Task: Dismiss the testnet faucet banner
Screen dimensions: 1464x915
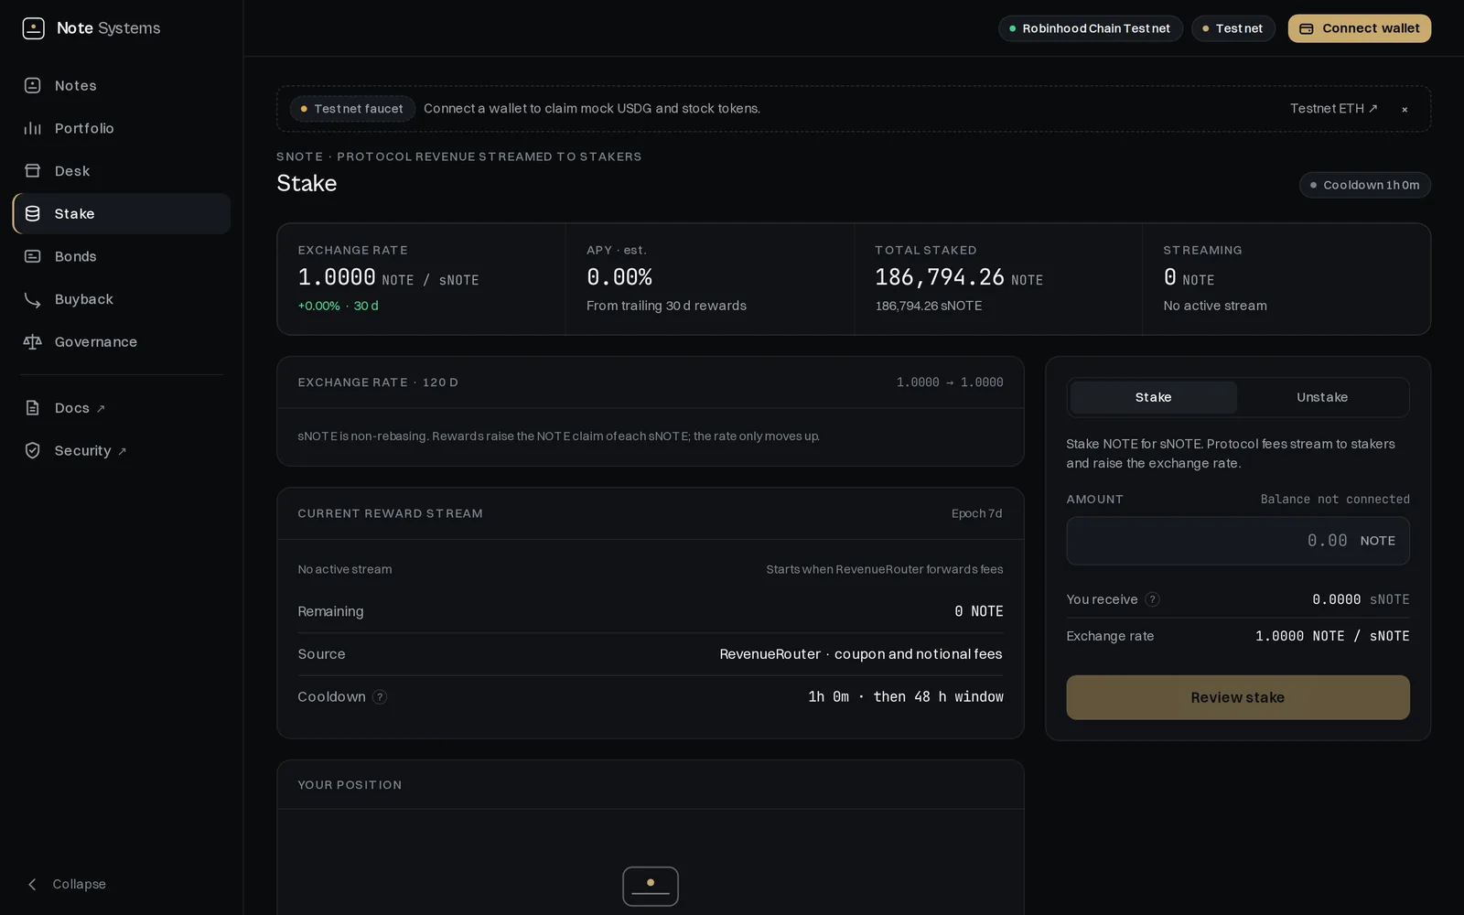Action: (x=1405, y=109)
